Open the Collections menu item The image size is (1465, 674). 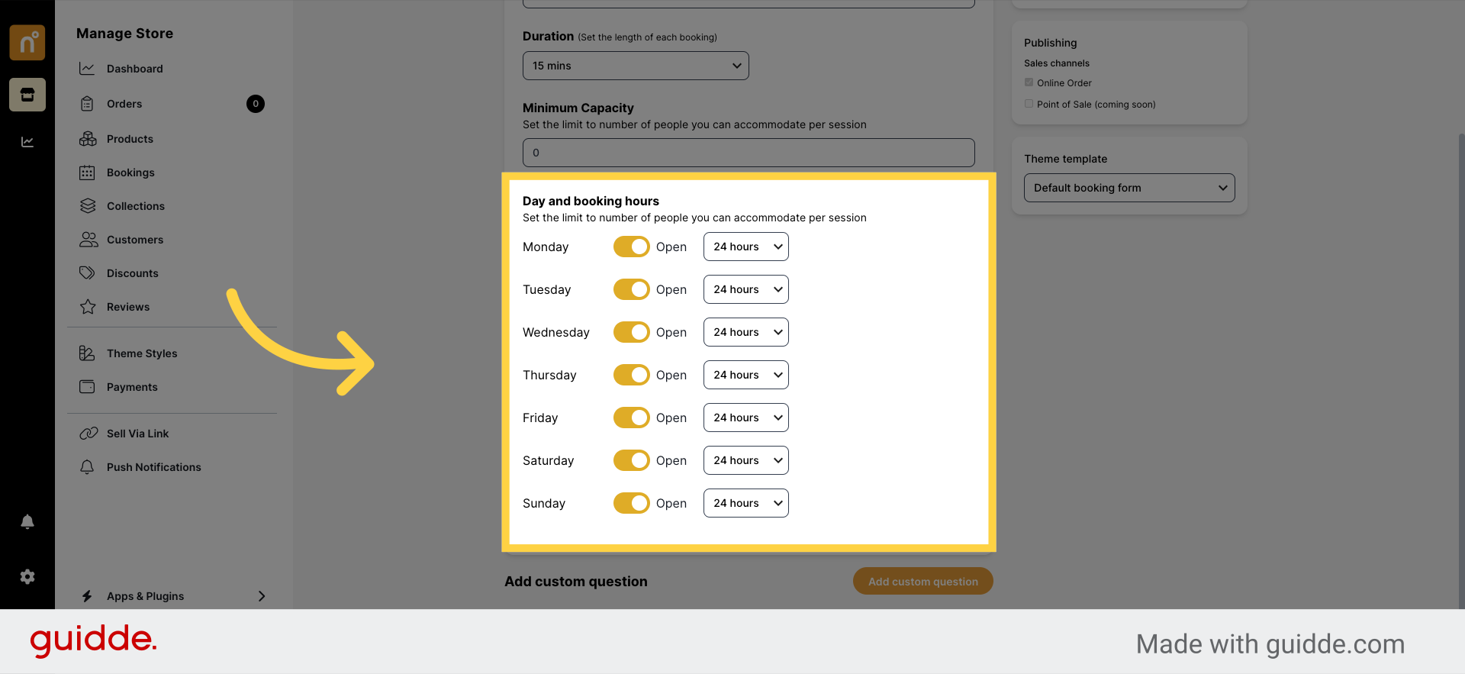pos(136,206)
